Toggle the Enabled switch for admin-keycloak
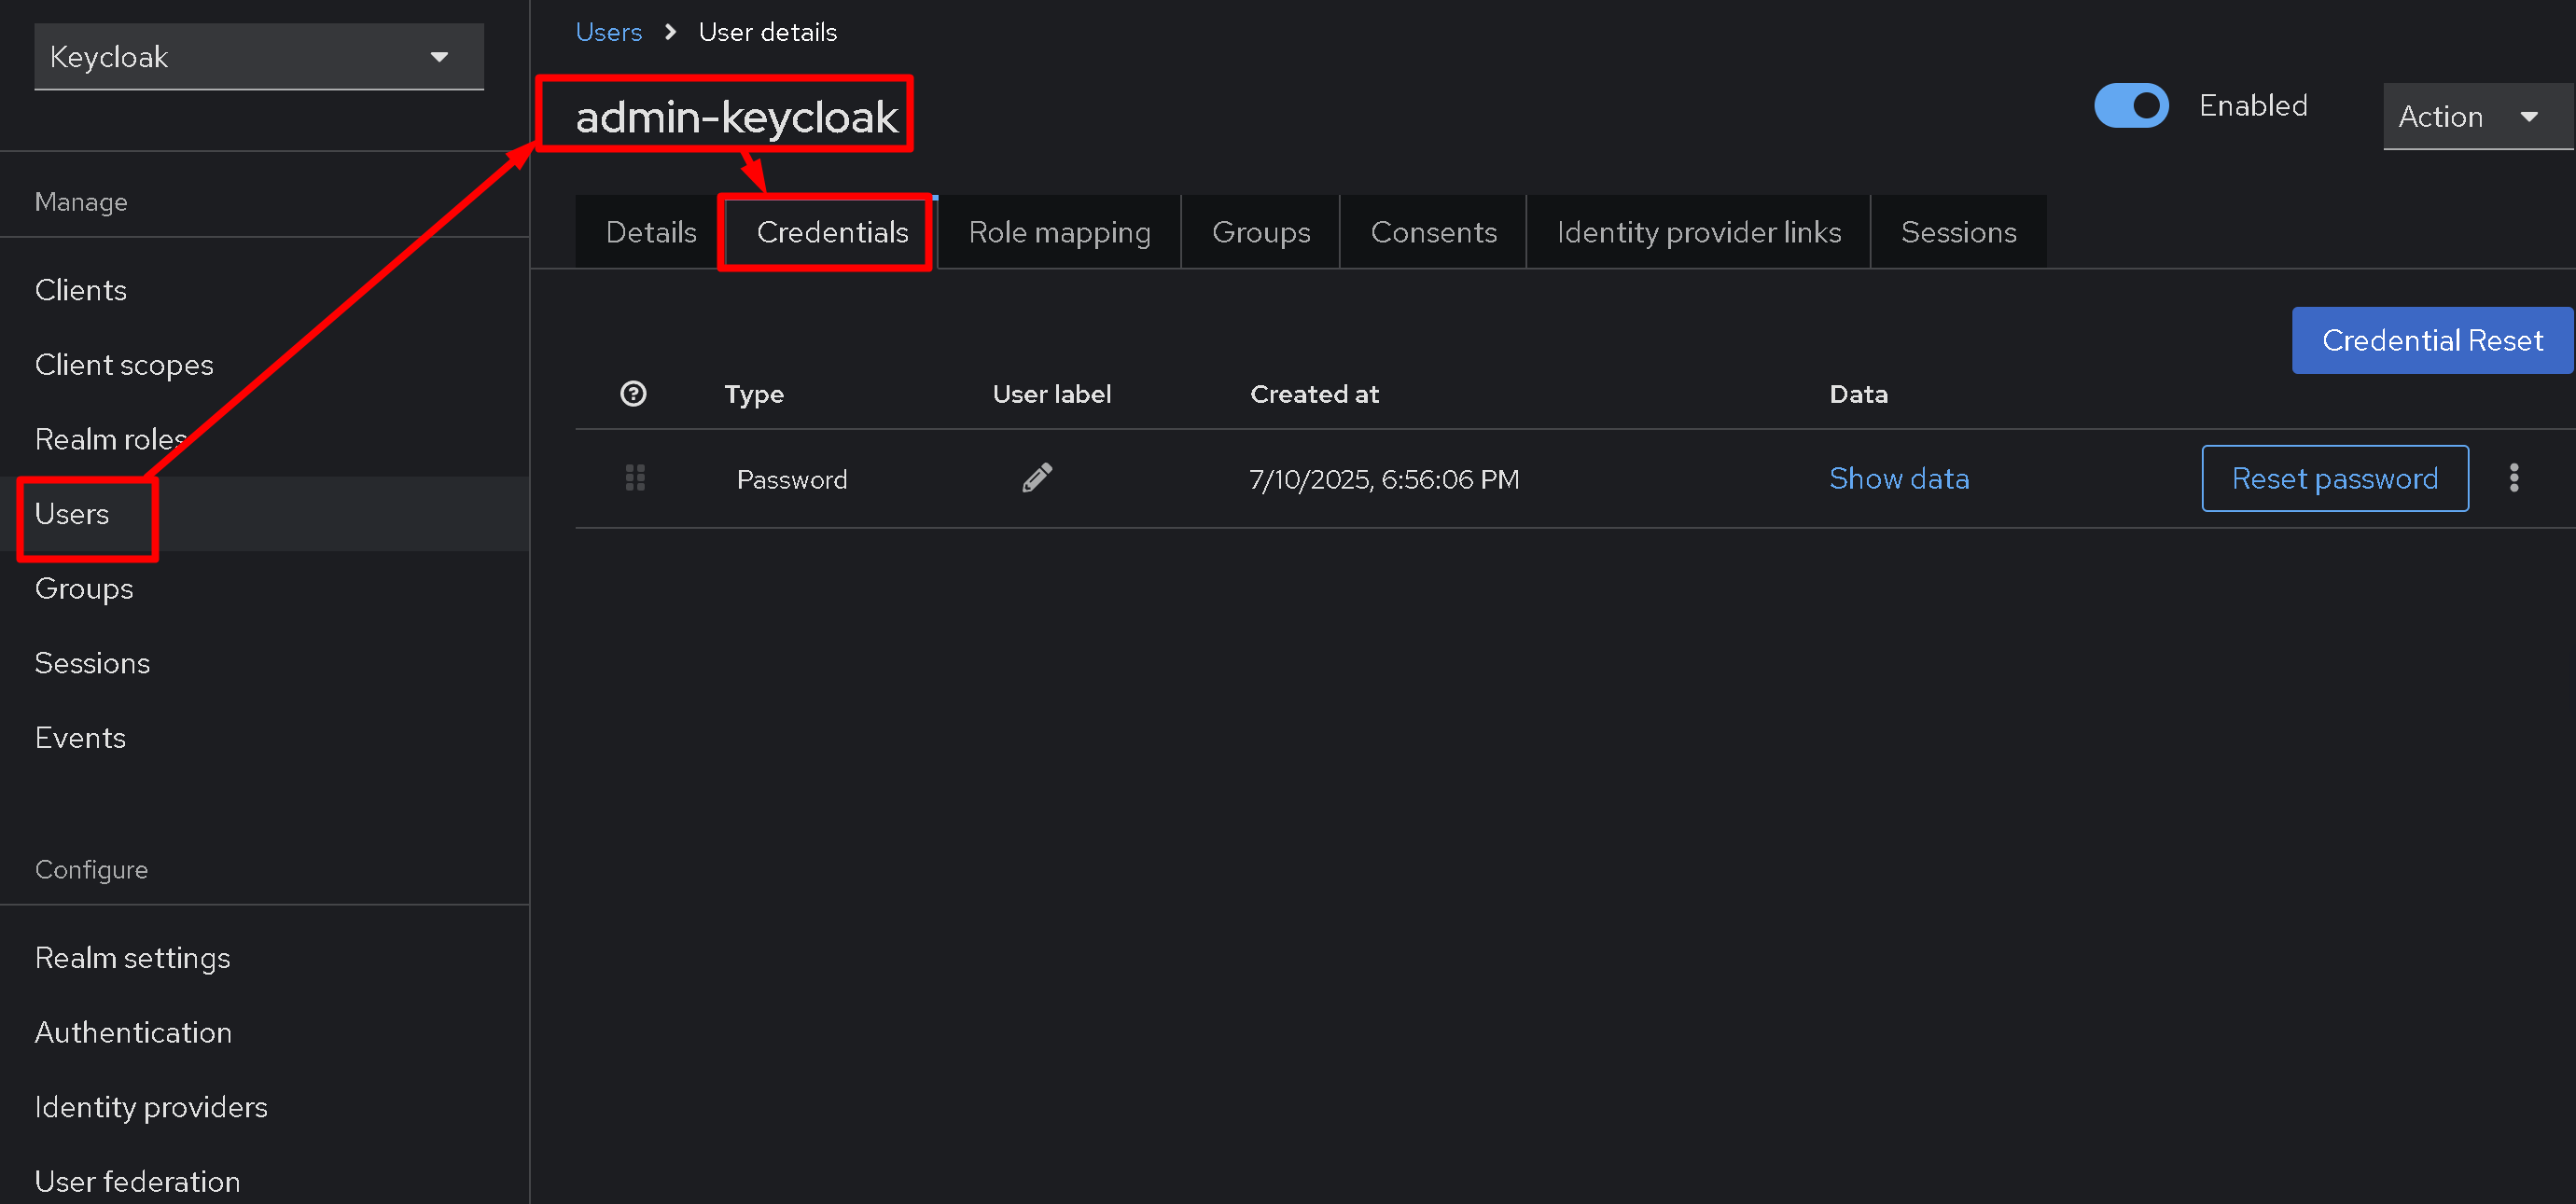Screen dimensions: 2576x1204 click(2131, 105)
